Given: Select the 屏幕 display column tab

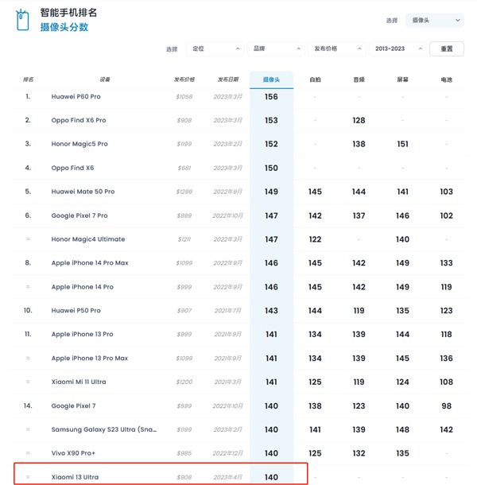Looking at the screenshot, I should click(x=402, y=80).
